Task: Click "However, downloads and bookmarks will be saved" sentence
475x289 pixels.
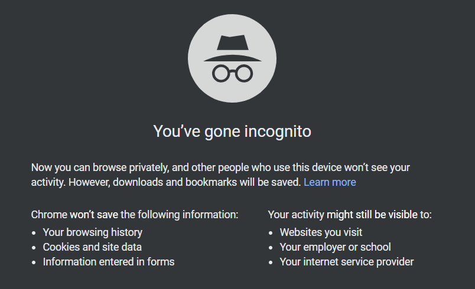Action: coord(184,182)
